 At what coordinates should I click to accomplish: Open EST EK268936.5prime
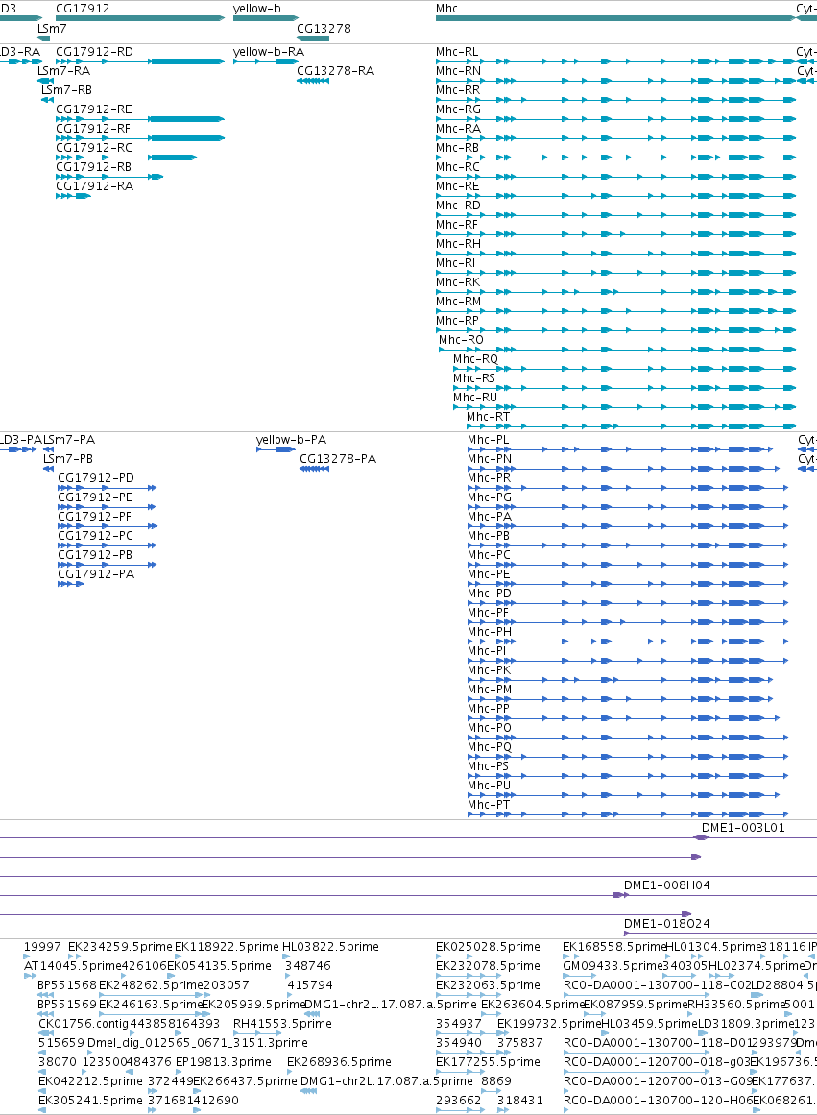coord(339,1062)
